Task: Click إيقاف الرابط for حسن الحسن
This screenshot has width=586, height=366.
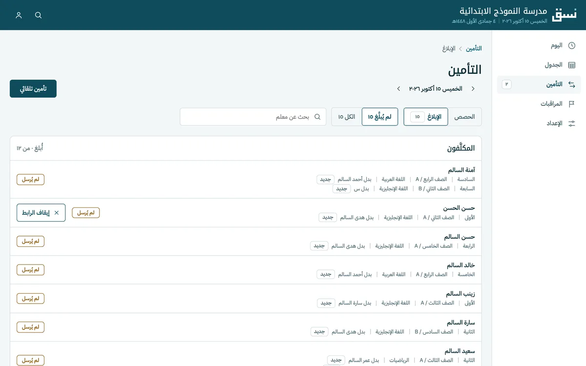Action: click(x=41, y=213)
